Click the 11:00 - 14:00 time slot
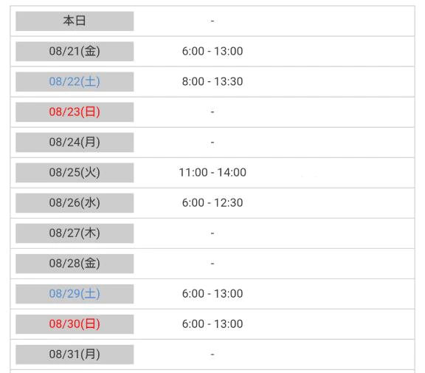The image size is (425, 373). (x=212, y=173)
